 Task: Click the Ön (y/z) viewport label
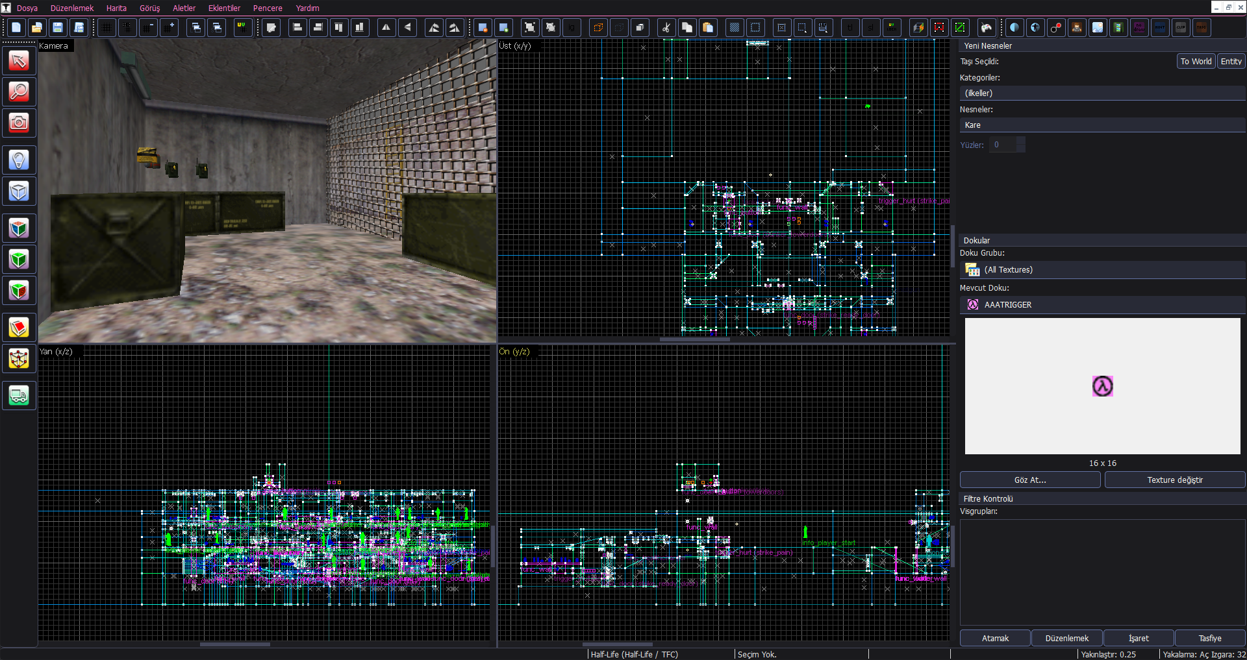514,351
